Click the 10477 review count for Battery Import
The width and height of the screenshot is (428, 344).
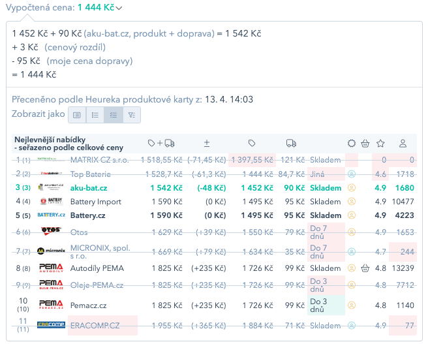coord(403,202)
